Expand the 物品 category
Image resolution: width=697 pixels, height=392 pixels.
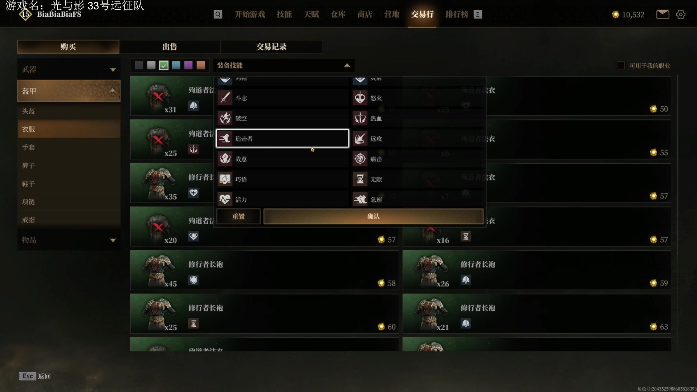tap(69, 240)
